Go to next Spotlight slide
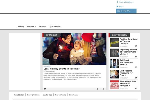The width and height of the screenshot is (150, 100). pyautogui.click(x=103, y=89)
